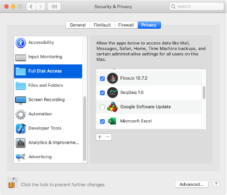This screenshot has height=195, width=227.
Task: Switch to the FileVault tab
Action: [102, 25]
